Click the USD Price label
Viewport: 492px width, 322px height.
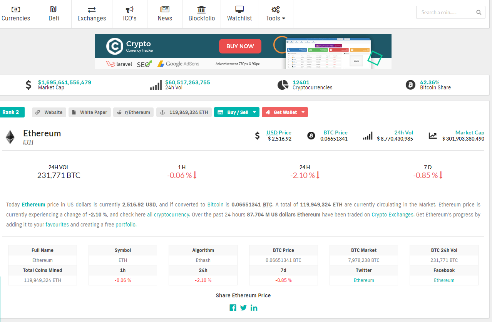[279, 132]
